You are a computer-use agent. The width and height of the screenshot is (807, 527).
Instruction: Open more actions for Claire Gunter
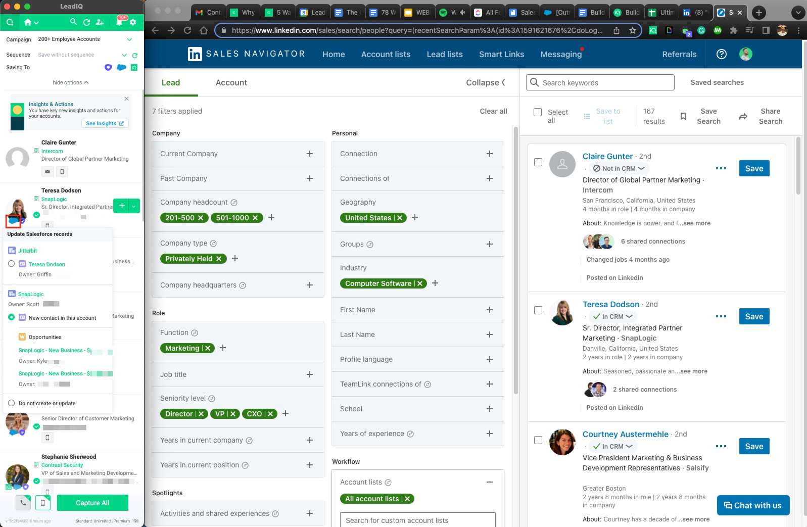click(x=721, y=168)
